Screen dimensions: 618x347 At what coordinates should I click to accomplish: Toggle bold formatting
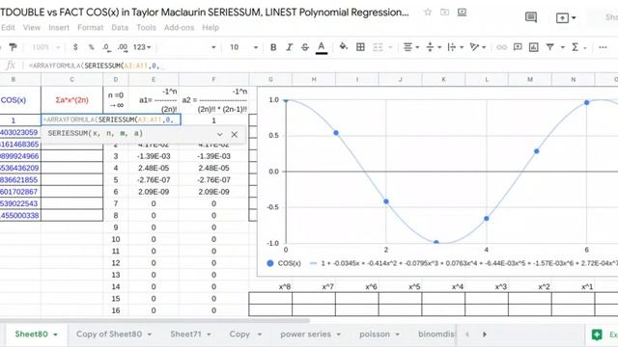tap(273, 47)
